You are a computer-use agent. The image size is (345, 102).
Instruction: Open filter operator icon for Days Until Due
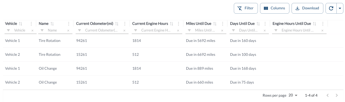click(x=233, y=30)
